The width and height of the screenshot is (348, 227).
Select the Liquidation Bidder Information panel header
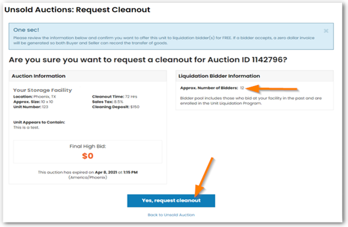pos(254,76)
